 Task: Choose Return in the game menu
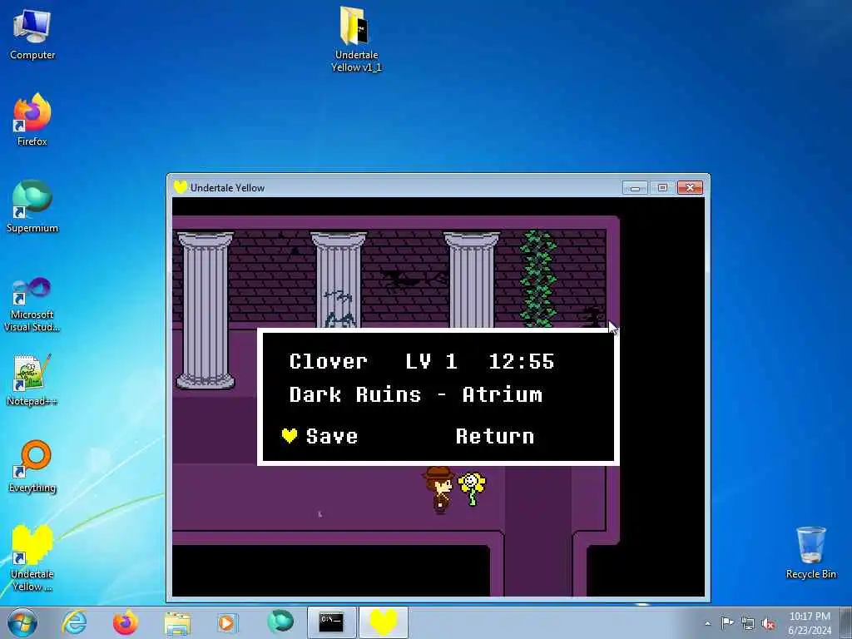click(494, 436)
